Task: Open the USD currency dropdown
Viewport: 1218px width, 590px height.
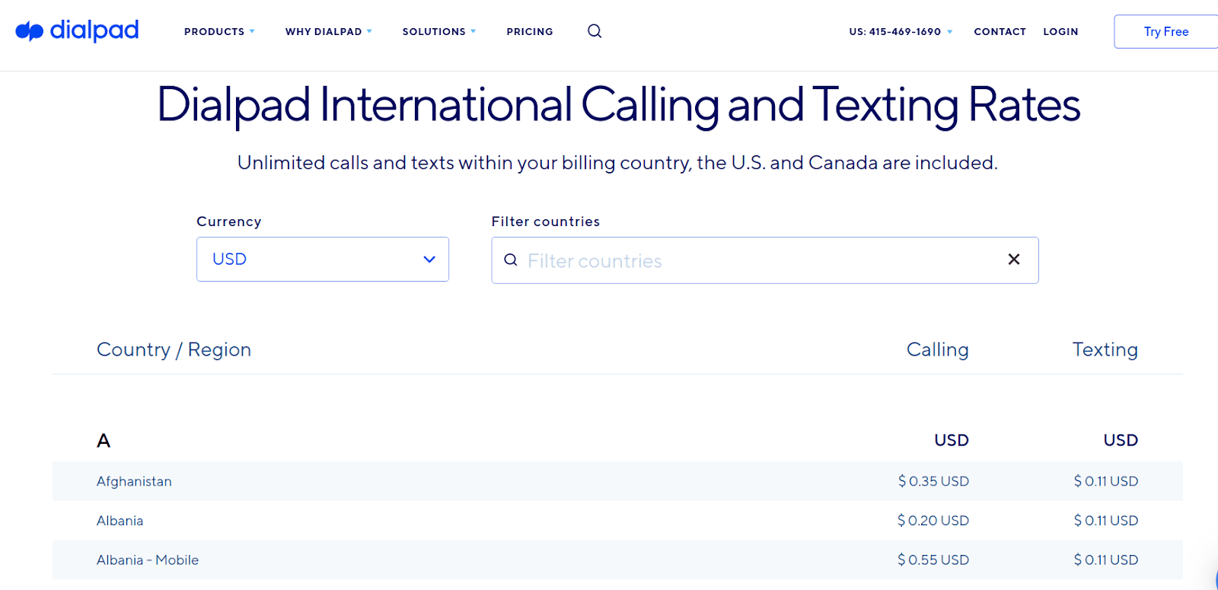Action: tap(323, 259)
